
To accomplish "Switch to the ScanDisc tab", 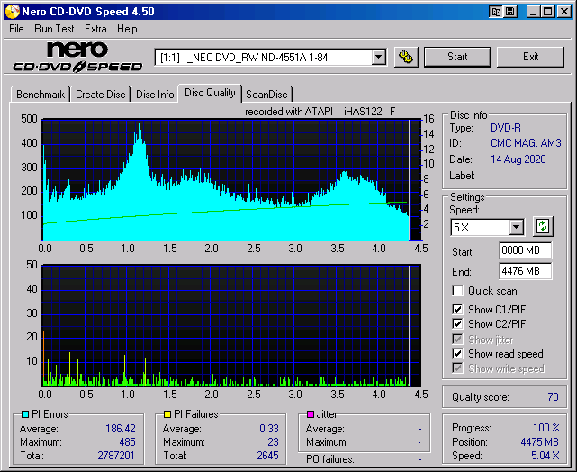I will [x=267, y=95].
